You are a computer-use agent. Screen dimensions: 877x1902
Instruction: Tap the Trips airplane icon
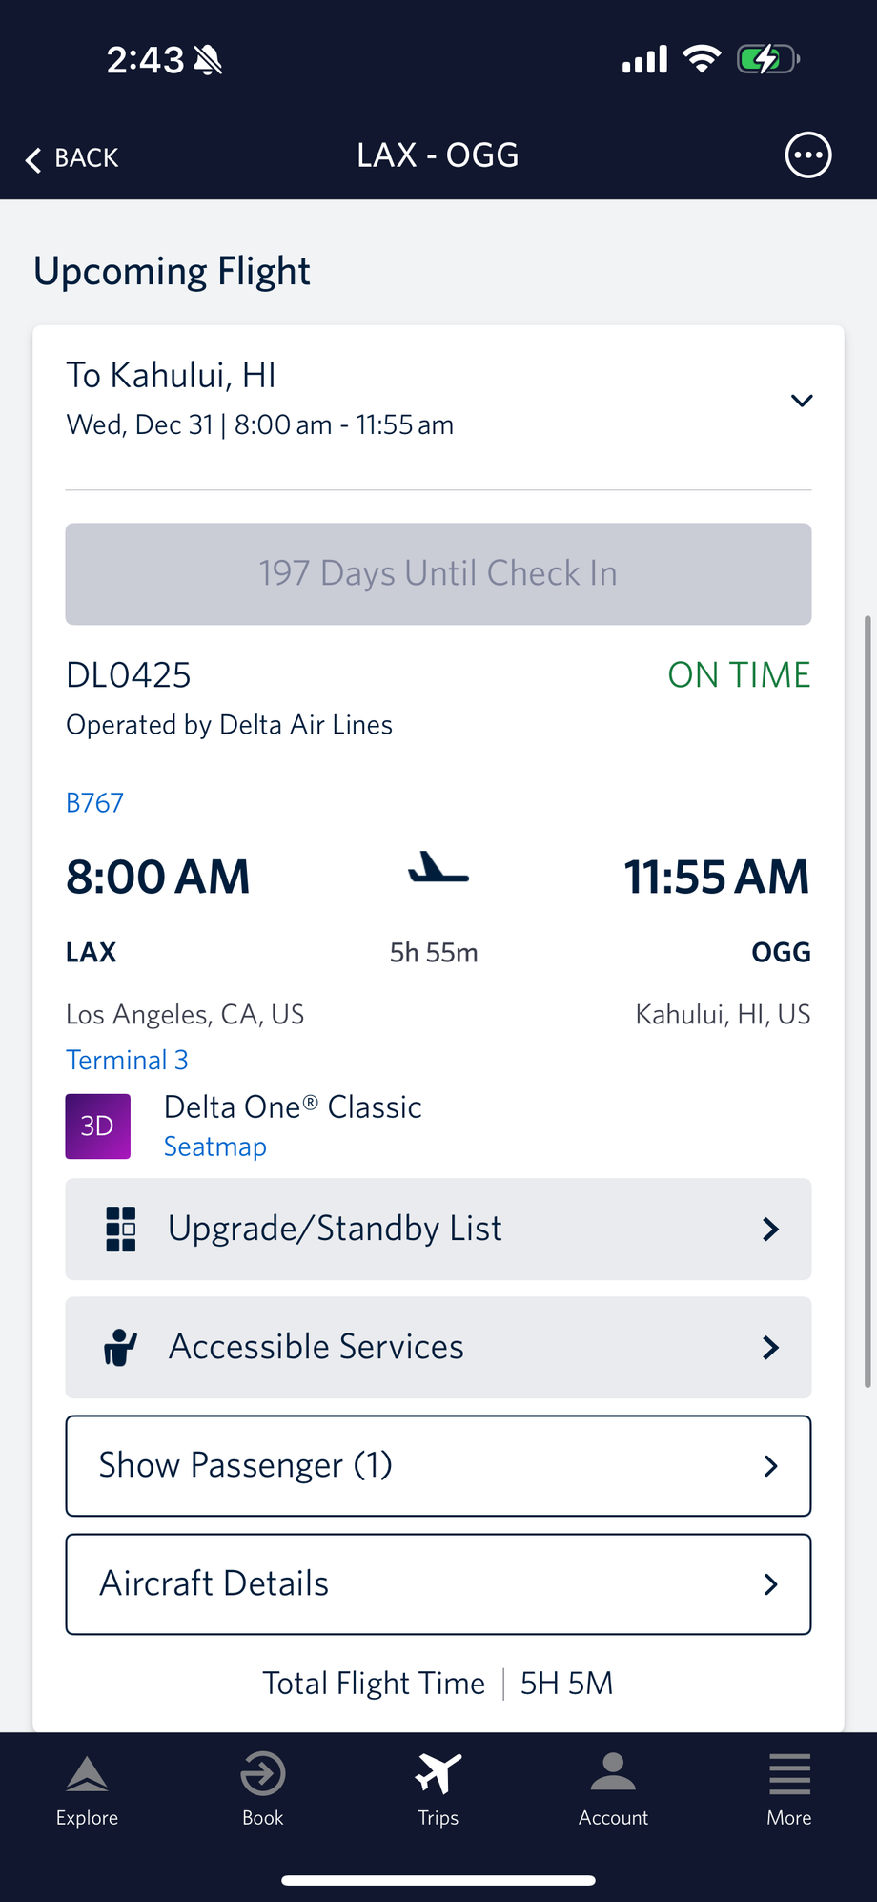(438, 1775)
